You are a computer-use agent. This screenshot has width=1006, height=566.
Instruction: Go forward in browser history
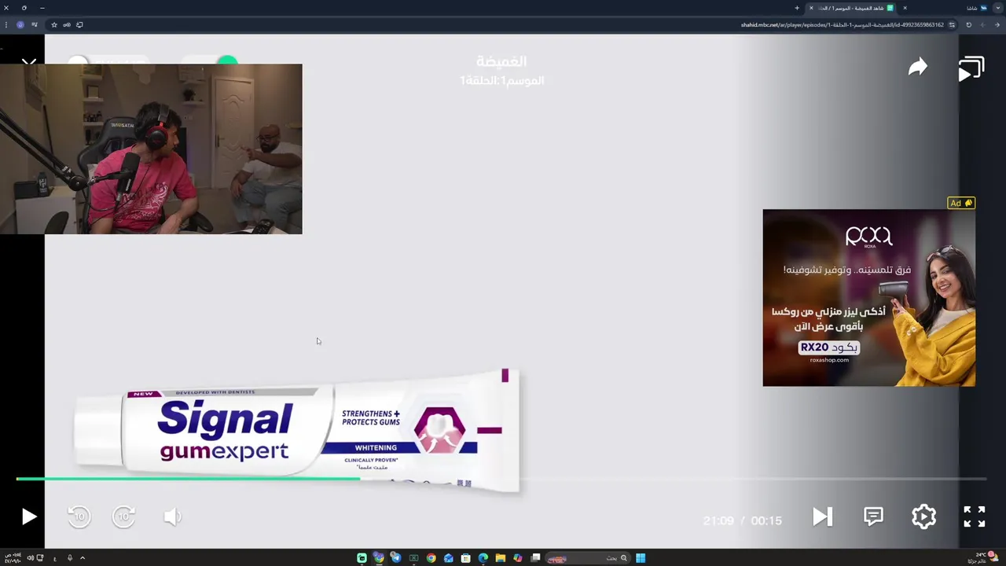(x=982, y=24)
